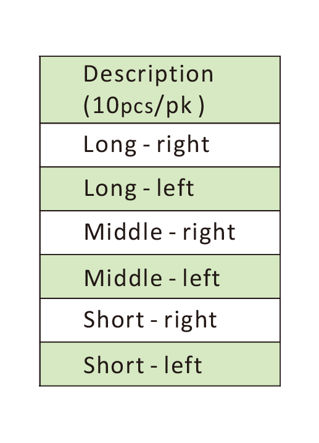Click "Short" in the Short - left row
The image size is (319, 443).
click(x=114, y=365)
